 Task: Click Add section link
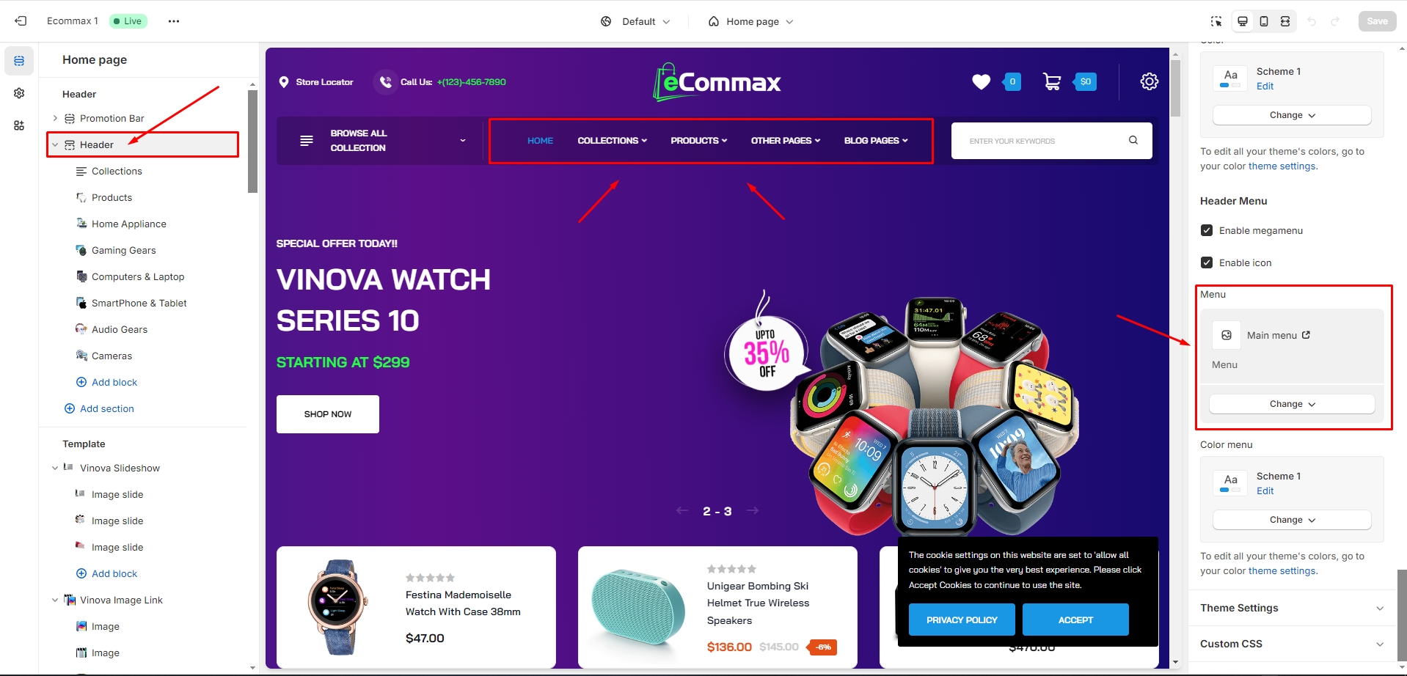pyautogui.click(x=106, y=408)
